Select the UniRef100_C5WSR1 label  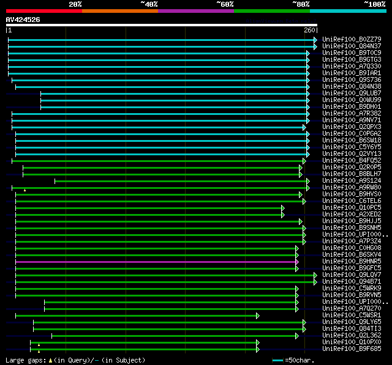[x=352, y=315]
